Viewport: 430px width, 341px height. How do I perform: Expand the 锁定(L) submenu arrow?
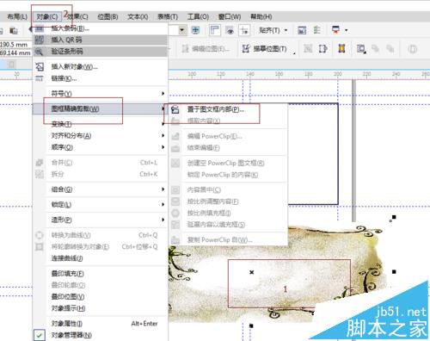pos(163,205)
